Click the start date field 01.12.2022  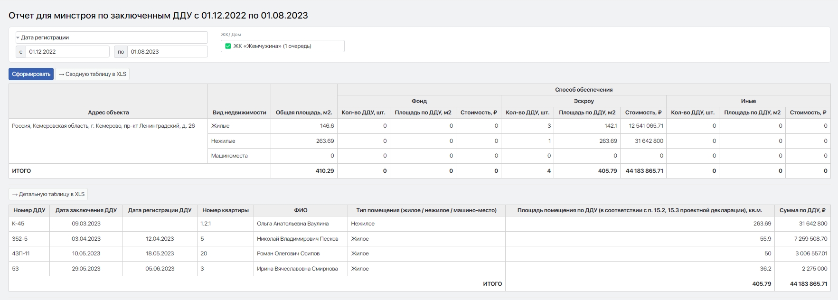point(68,52)
